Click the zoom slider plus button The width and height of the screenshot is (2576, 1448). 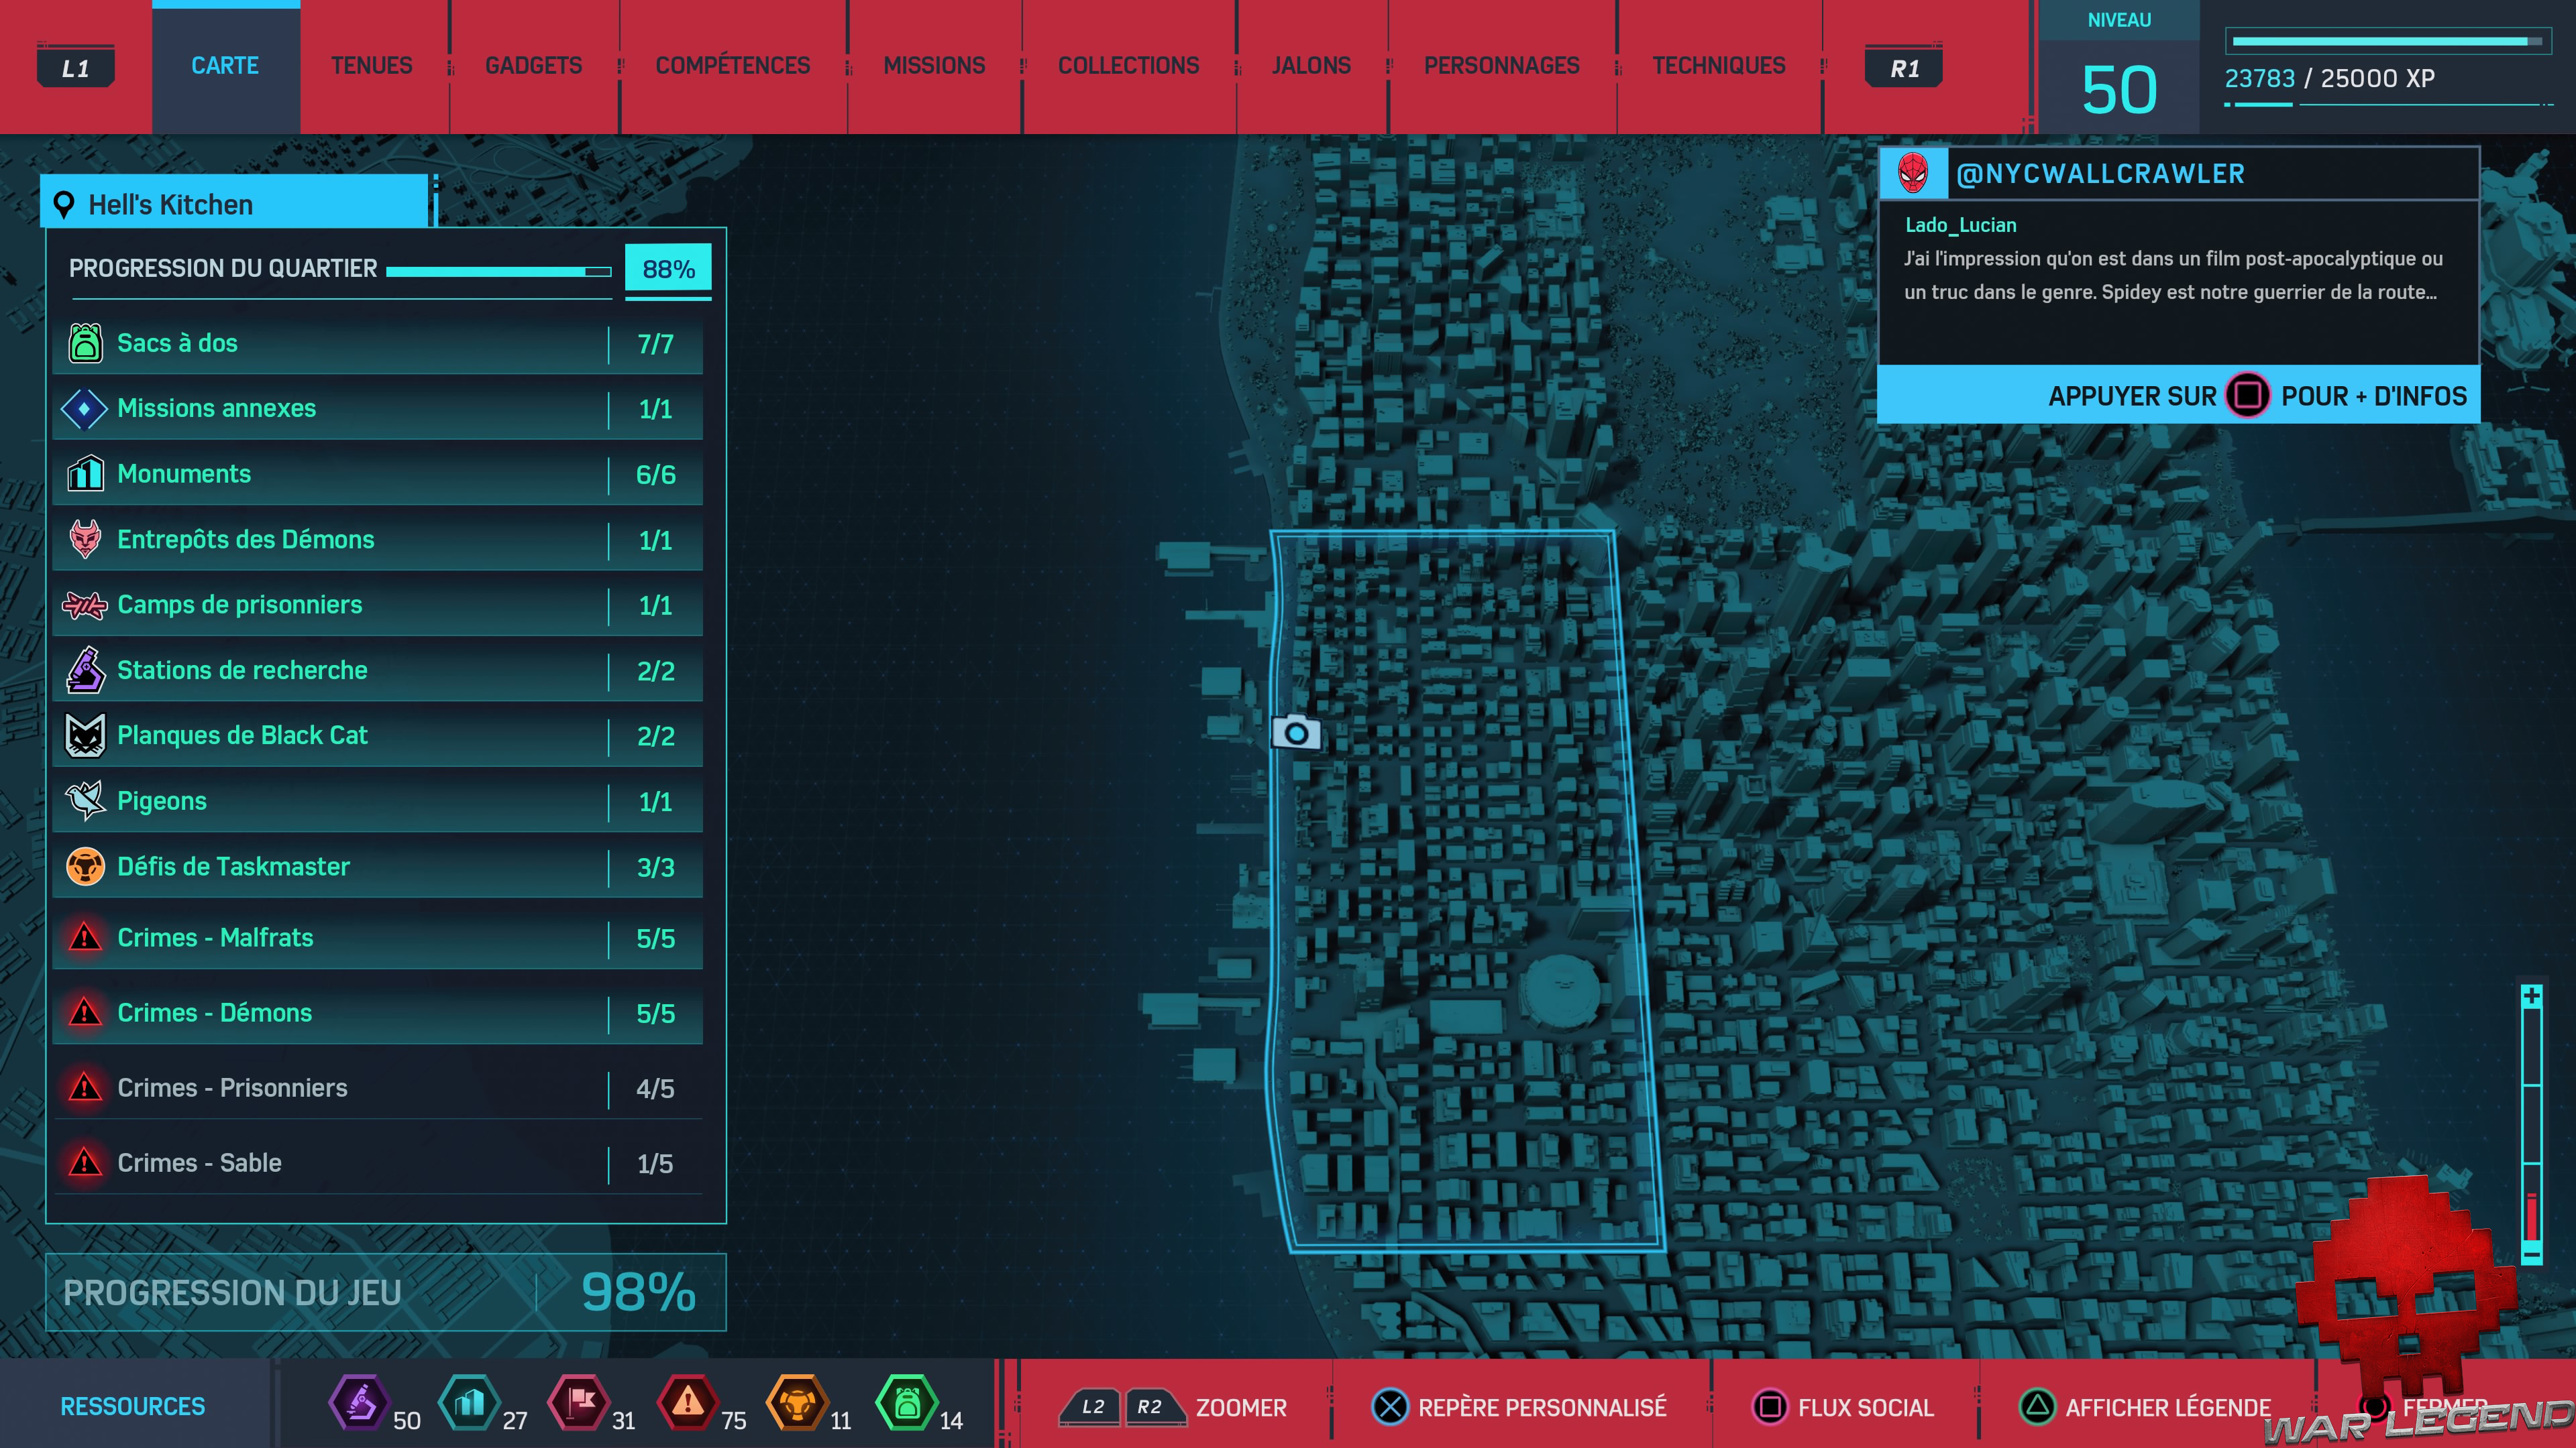click(2531, 996)
